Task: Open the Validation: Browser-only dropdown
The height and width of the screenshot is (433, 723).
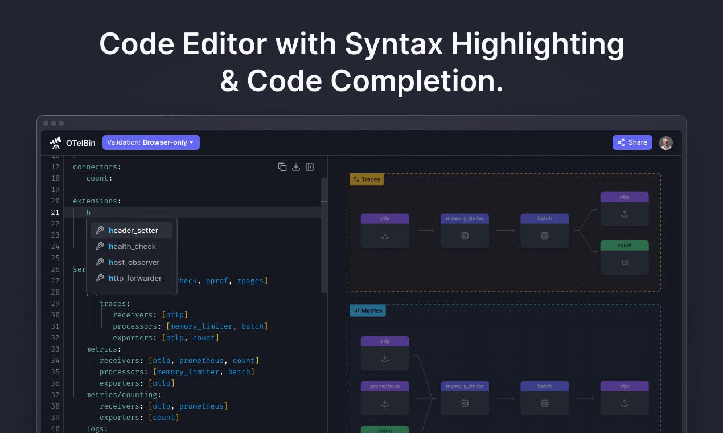Action: [x=151, y=142]
